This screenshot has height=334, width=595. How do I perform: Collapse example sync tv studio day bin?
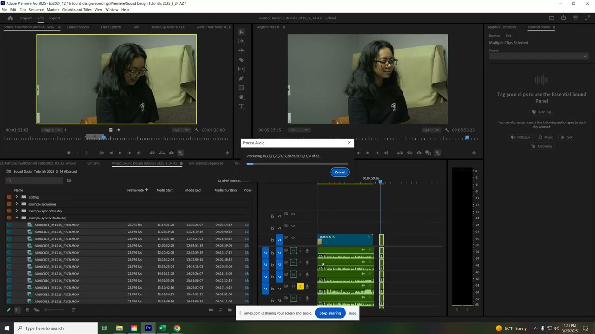coord(17,218)
